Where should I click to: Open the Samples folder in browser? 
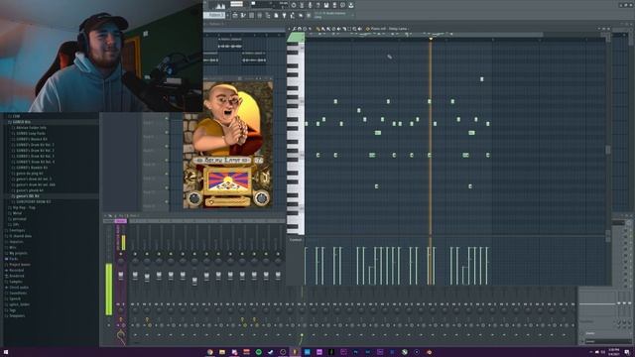pyautogui.click(x=16, y=282)
